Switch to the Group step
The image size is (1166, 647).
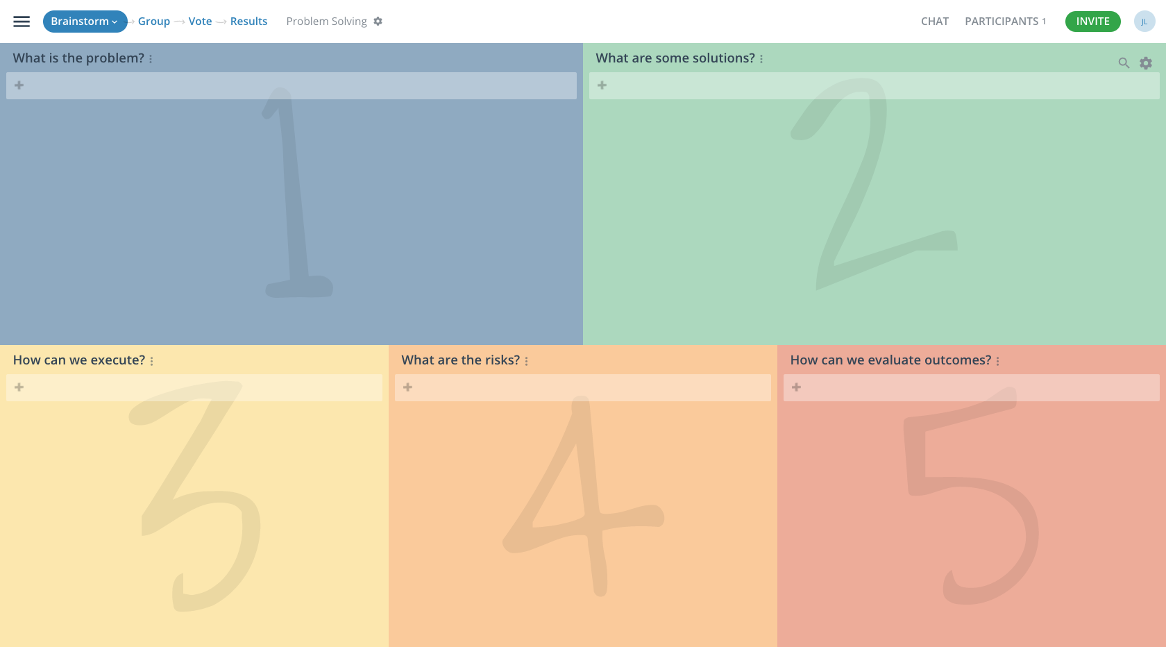click(153, 22)
